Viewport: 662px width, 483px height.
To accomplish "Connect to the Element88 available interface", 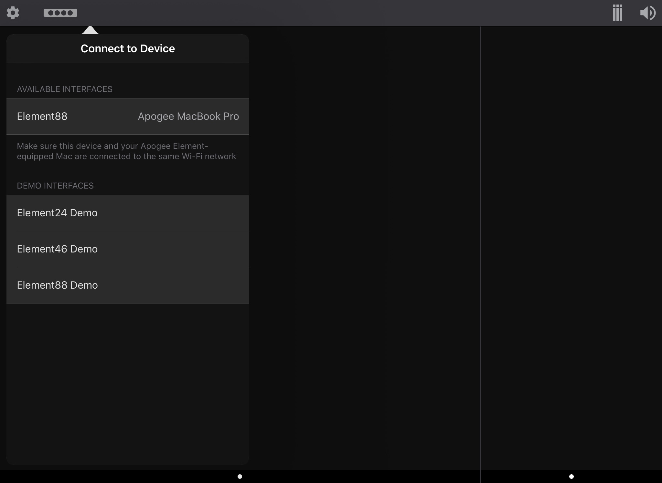I will click(42, 116).
